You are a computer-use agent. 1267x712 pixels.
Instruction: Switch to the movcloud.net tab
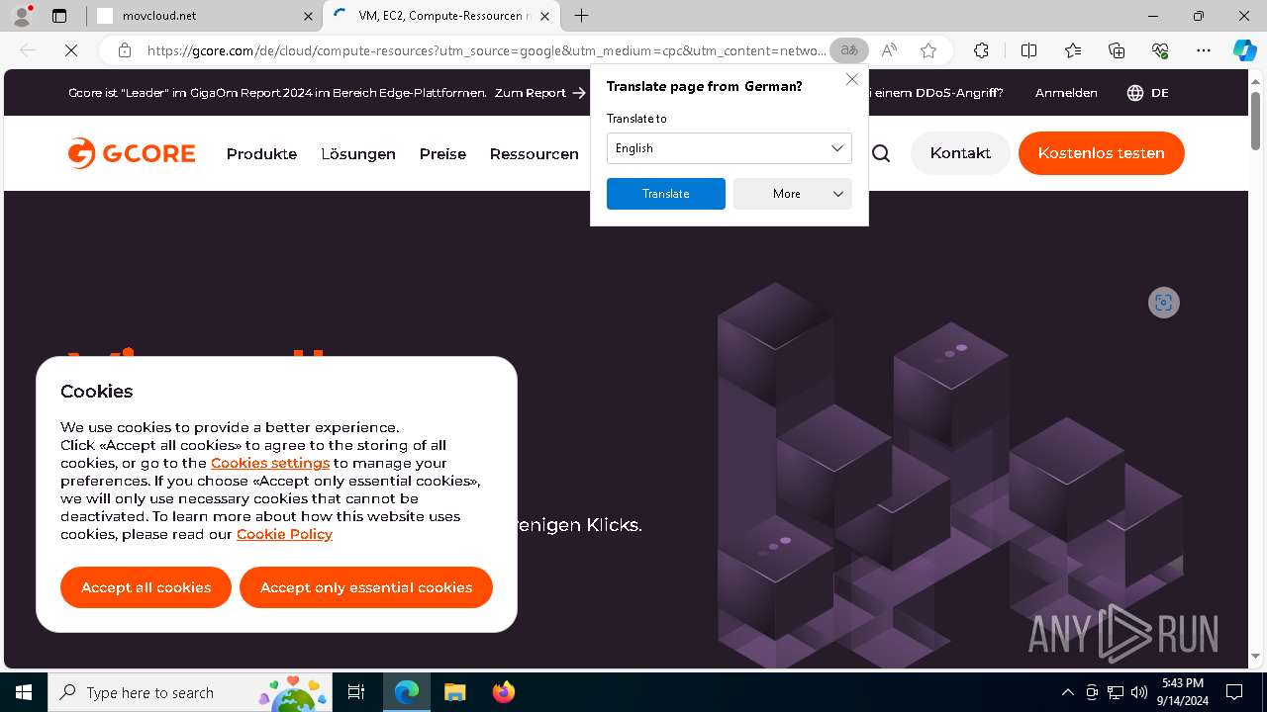[x=203, y=16]
